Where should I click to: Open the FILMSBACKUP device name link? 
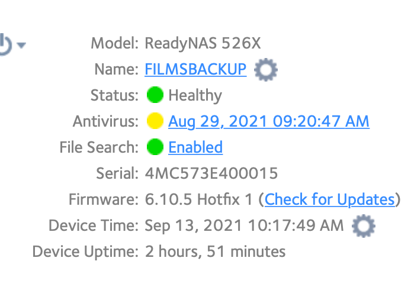point(195,69)
